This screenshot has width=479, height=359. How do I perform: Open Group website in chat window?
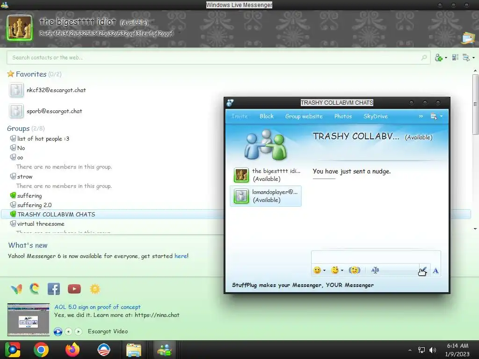(x=304, y=116)
